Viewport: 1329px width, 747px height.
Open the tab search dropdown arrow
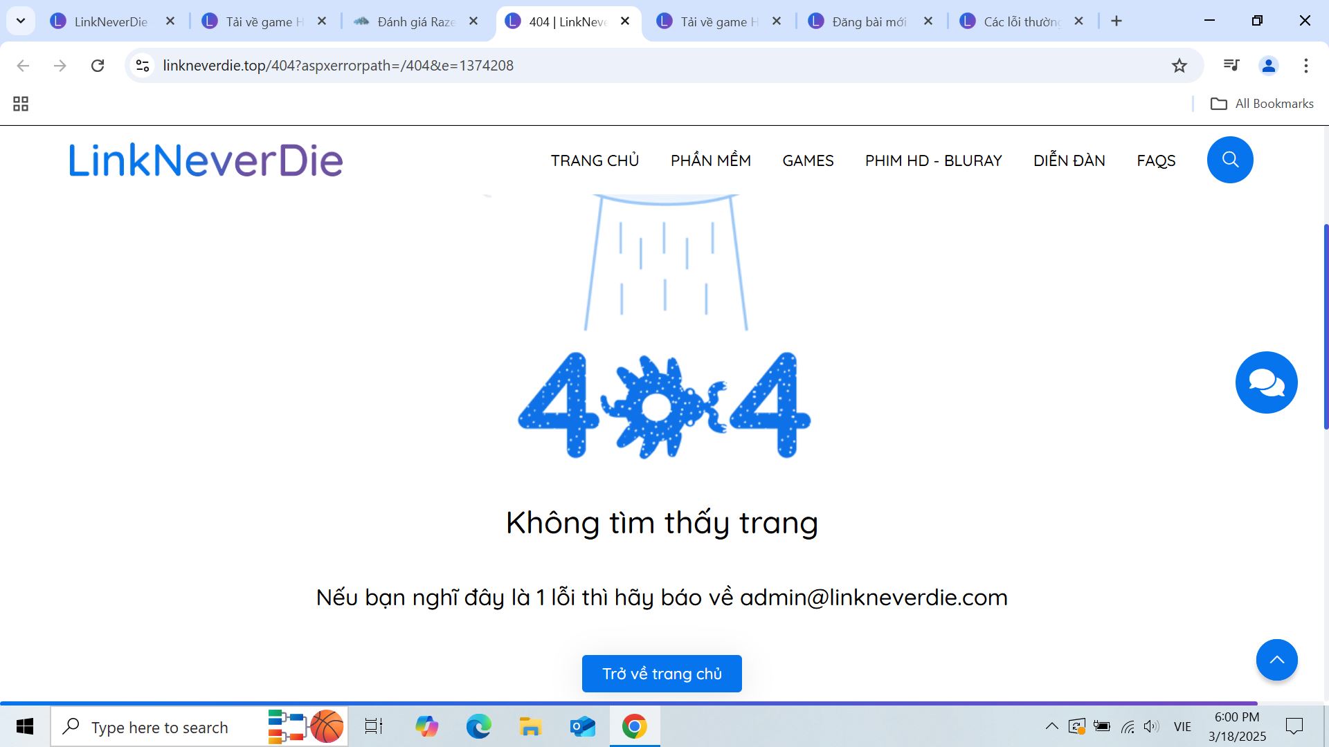click(x=20, y=20)
